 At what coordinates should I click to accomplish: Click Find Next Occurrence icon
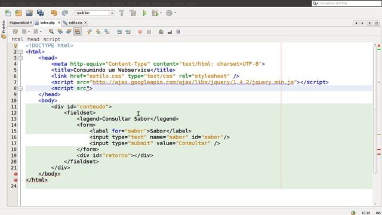point(69,32)
